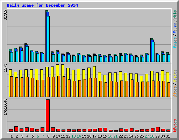Click the cyan Pages bar for day 8

click(x=48, y=39)
